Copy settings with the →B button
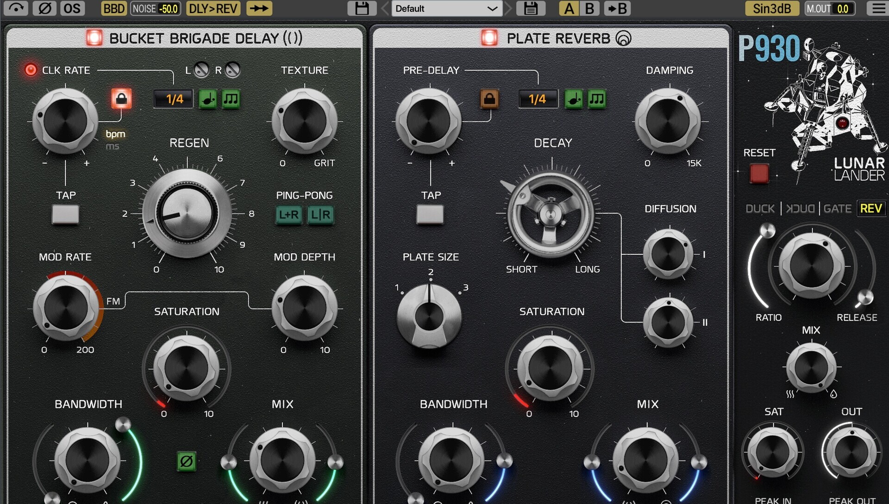This screenshot has height=504, width=889. pos(617,8)
